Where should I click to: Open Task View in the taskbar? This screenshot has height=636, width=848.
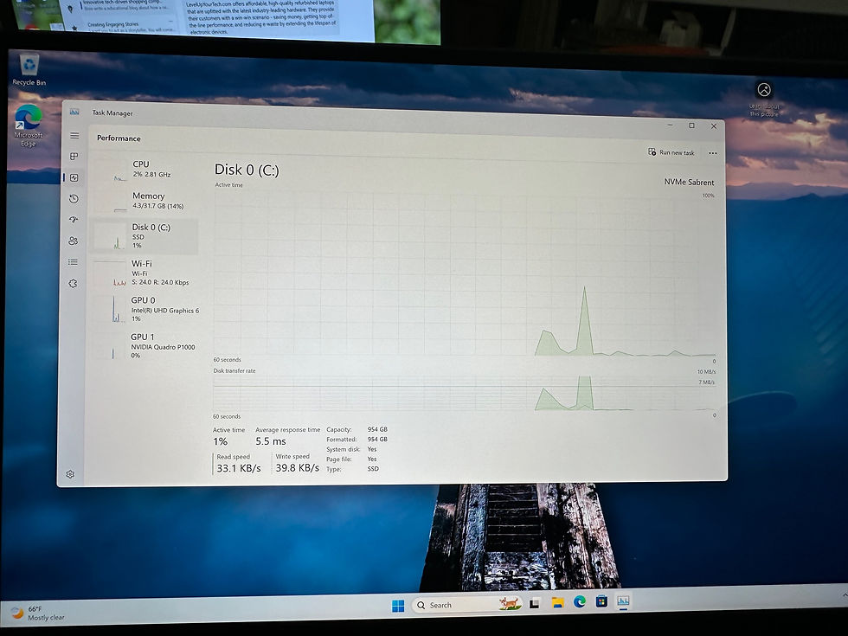(x=535, y=604)
